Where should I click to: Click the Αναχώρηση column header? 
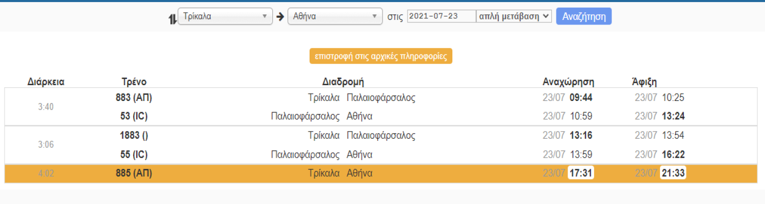coord(569,82)
